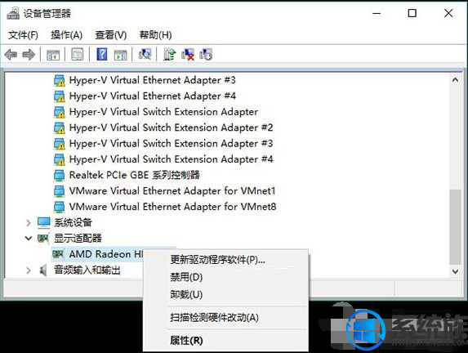Image resolution: width=468 pixels, height=353 pixels.
Task: Click the action pane toolbar icon
Action: click(121, 55)
